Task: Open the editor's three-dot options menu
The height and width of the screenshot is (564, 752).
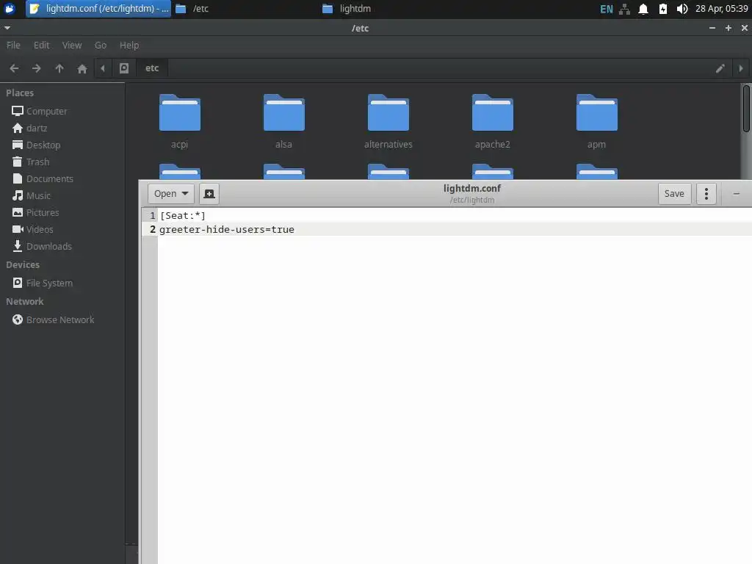Action: pos(706,194)
